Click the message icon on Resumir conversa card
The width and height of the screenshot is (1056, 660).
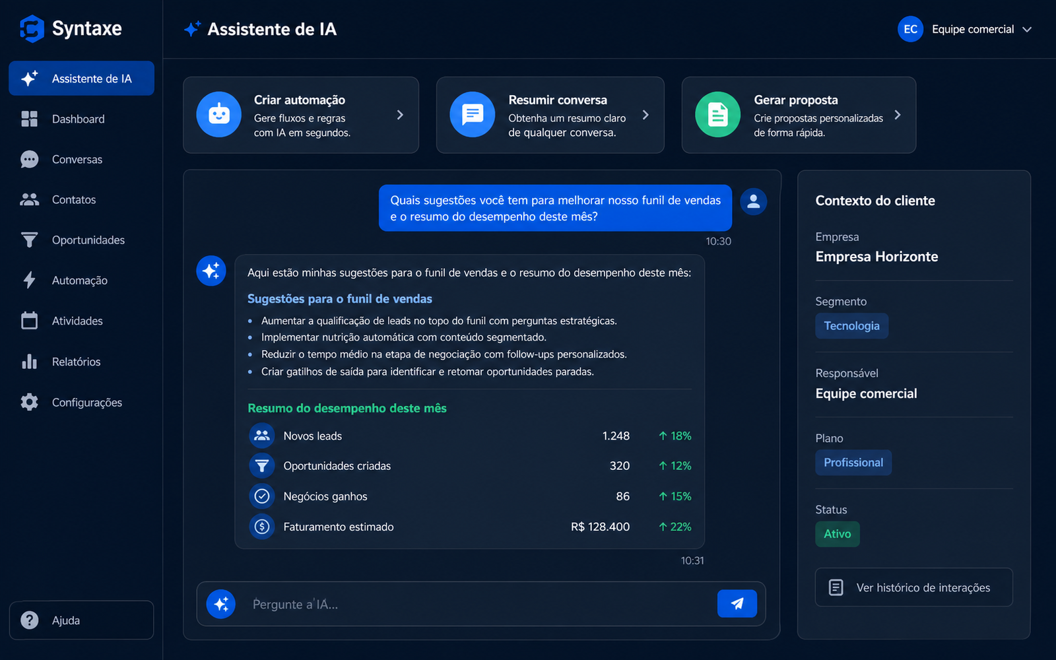[x=472, y=114]
